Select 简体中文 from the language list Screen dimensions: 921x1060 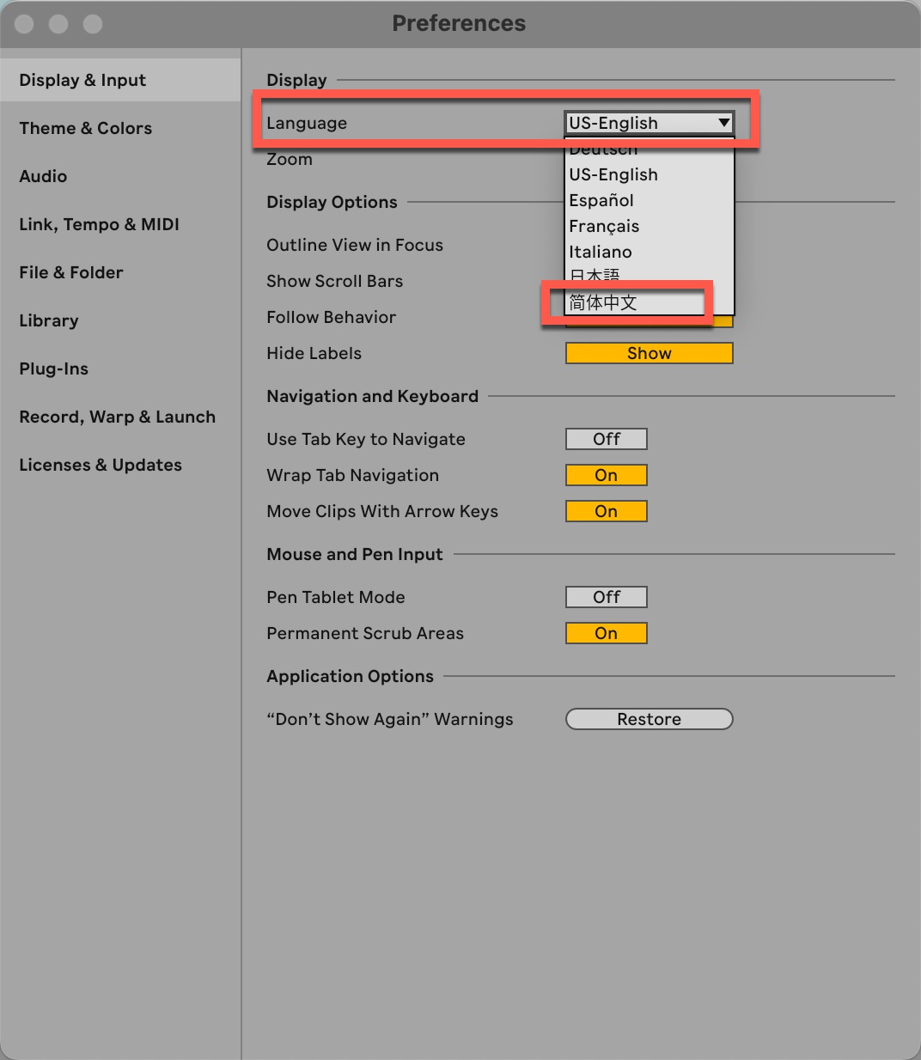click(x=603, y=302)
